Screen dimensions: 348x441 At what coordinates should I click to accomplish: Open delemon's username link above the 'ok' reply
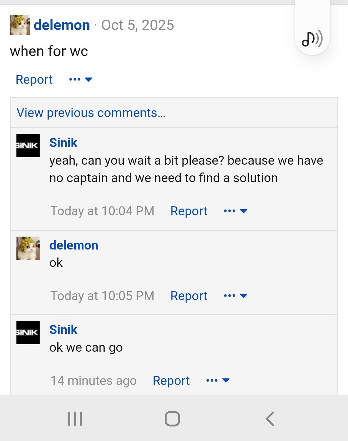tap(74, 245)
